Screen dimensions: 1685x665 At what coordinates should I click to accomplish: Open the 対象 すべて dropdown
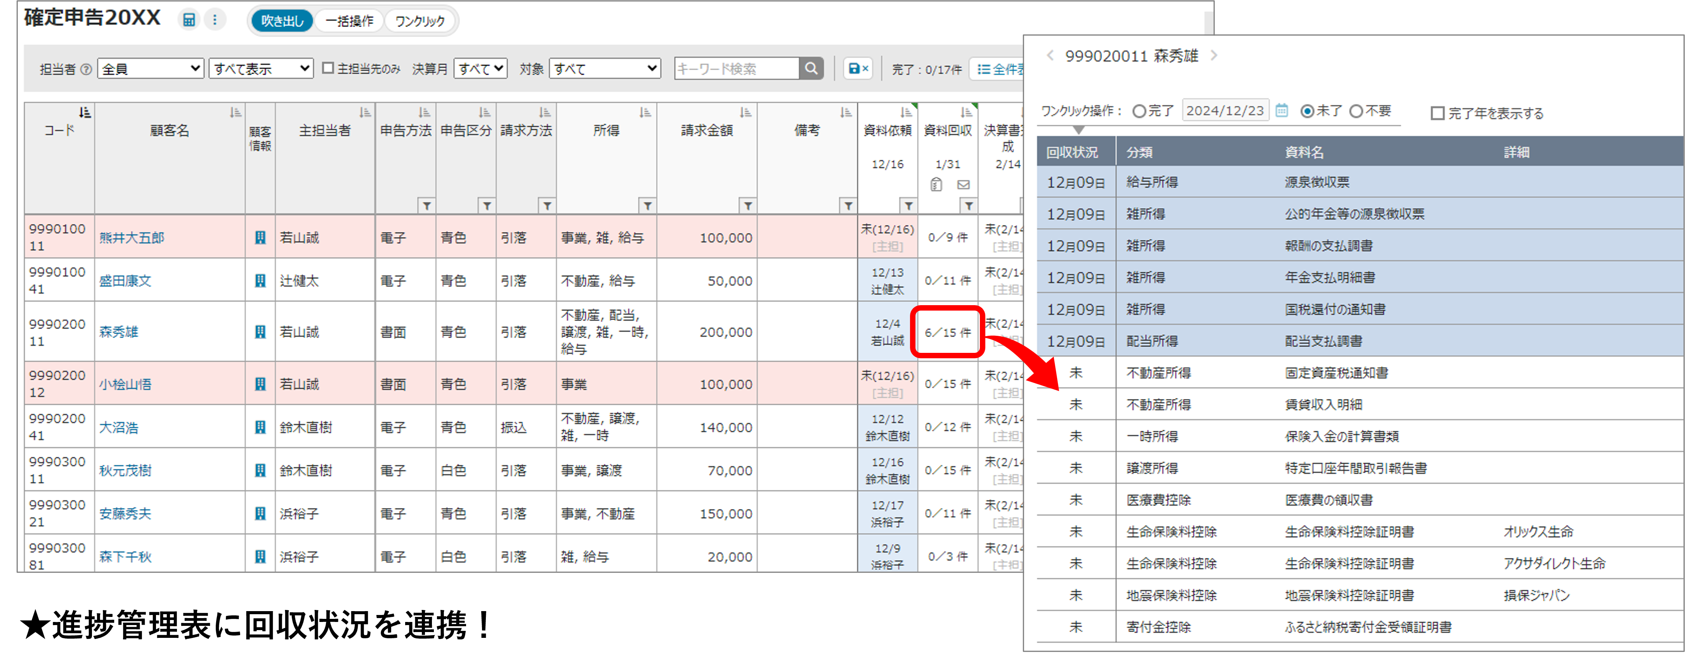point(604,69)
